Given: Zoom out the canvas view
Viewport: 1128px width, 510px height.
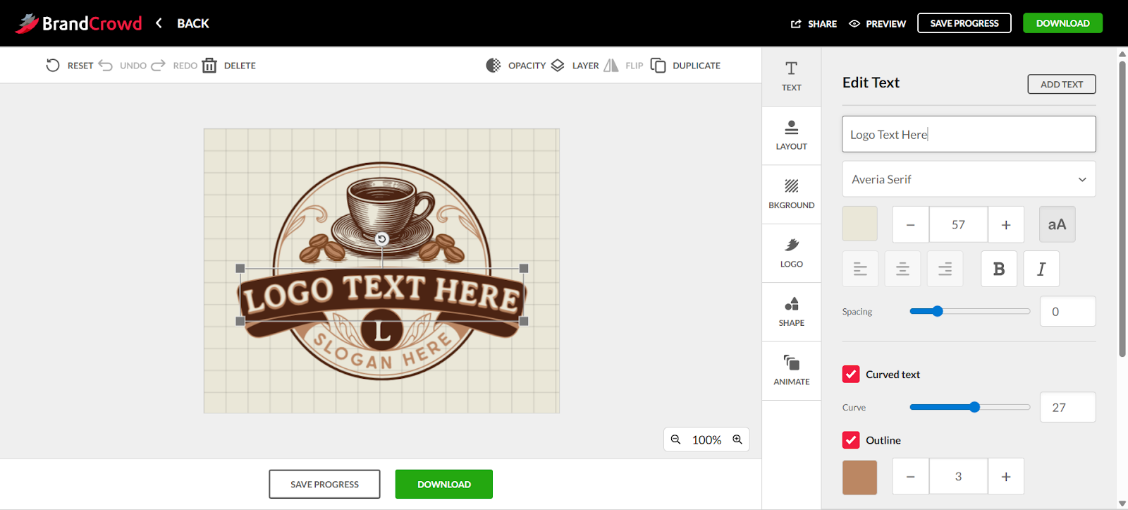Looking at the screenshot, I should tap(675, 439).
